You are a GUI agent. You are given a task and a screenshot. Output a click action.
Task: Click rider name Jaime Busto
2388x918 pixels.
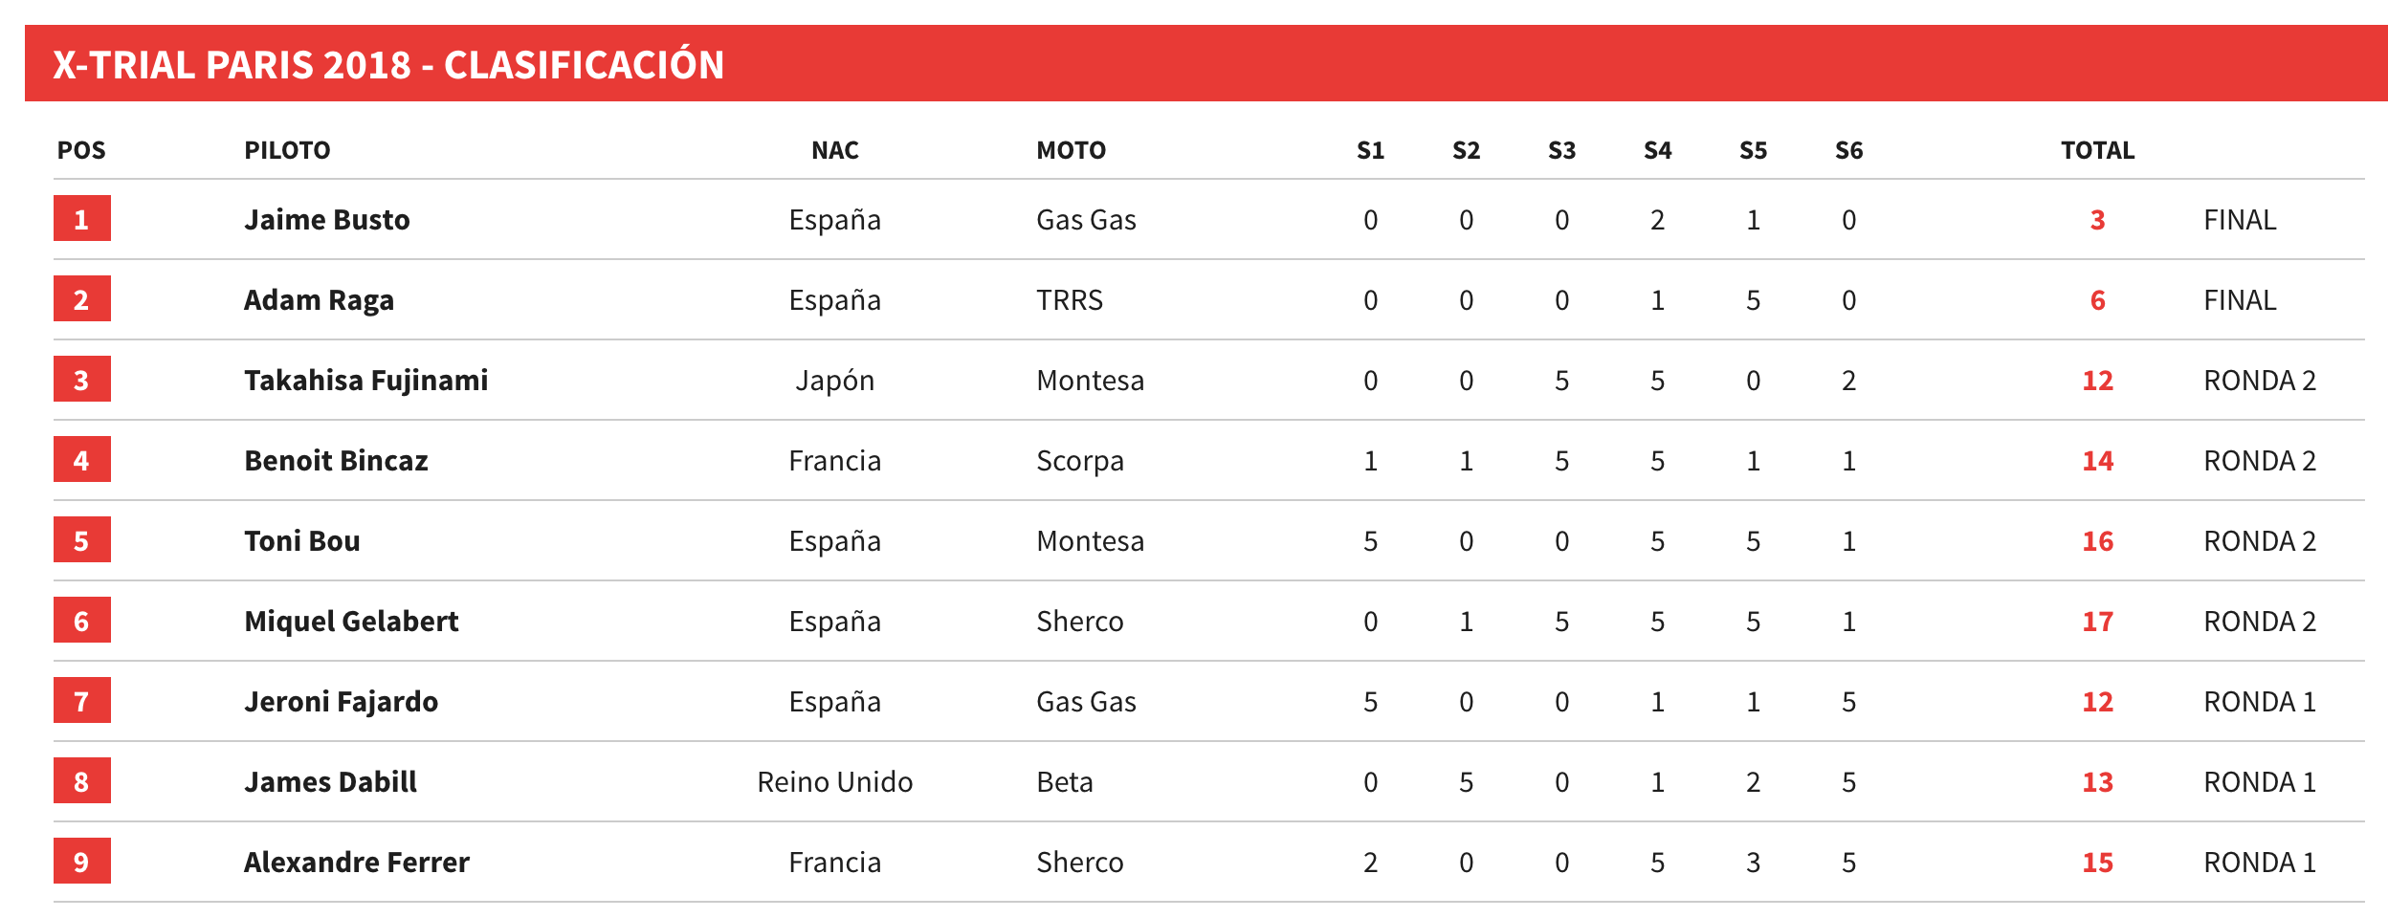point(326,220)
